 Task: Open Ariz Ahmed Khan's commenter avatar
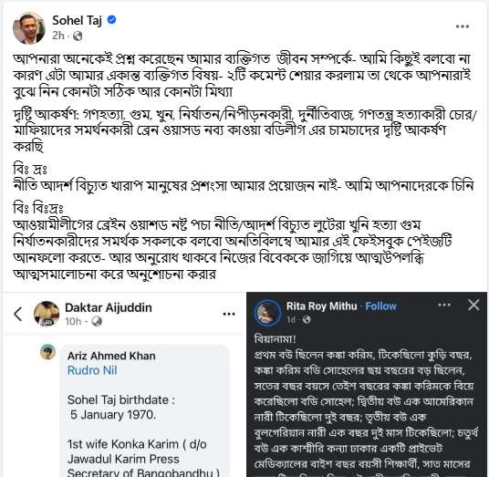tap(48, 352)
